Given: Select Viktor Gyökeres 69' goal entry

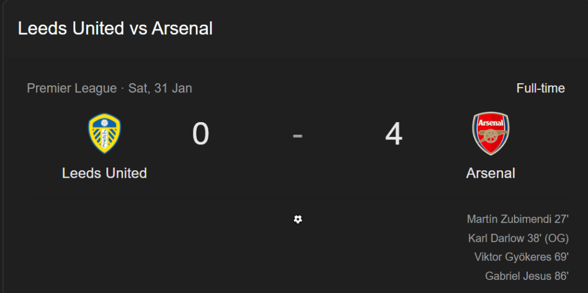Looking at the screenshot, I should pos(521,257).
